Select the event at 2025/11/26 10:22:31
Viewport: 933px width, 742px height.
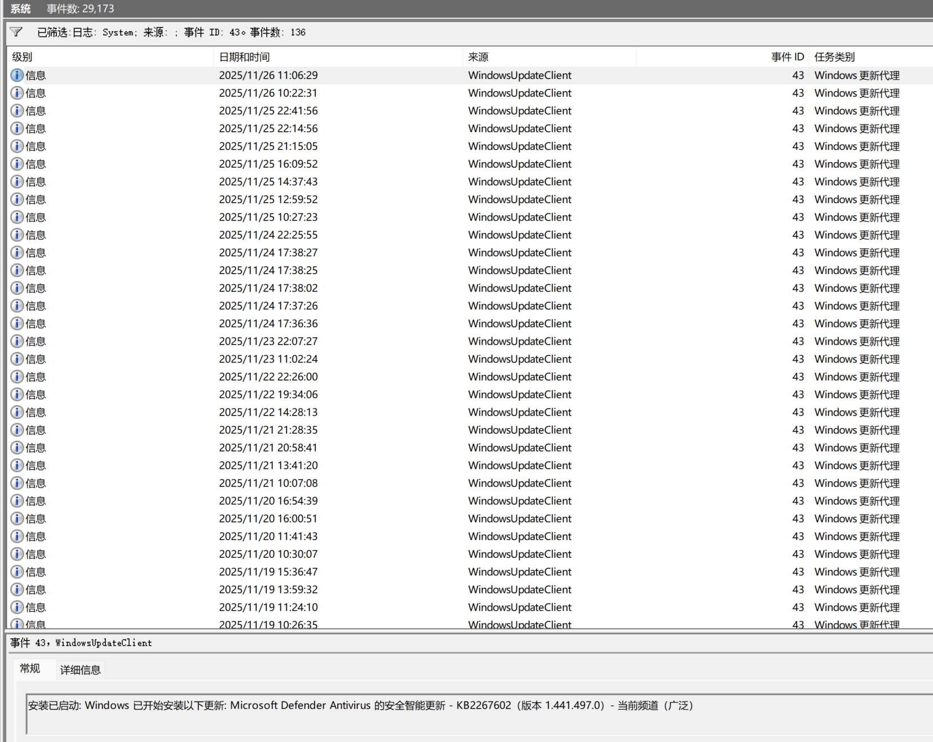tap(470, 93)
